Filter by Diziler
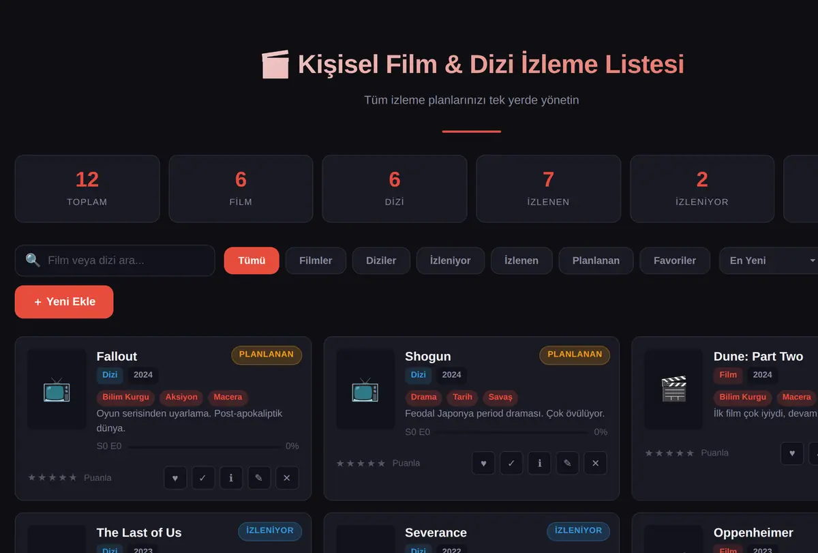Screen dimensions: 818x553 click(x=381, y=260)
